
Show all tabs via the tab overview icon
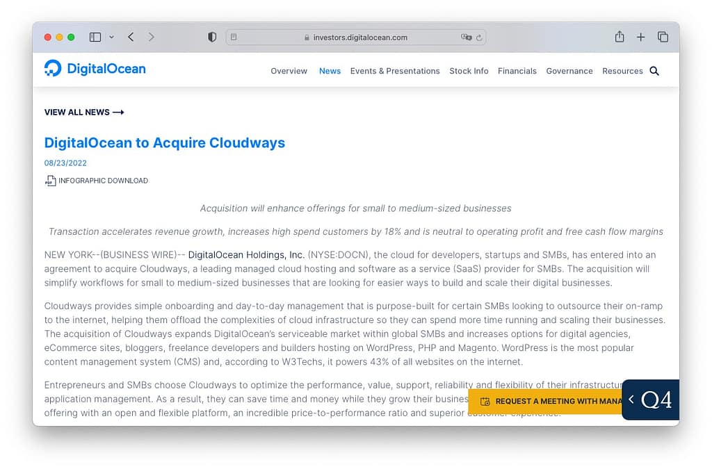pyautogui.click(x=663, y=37)
